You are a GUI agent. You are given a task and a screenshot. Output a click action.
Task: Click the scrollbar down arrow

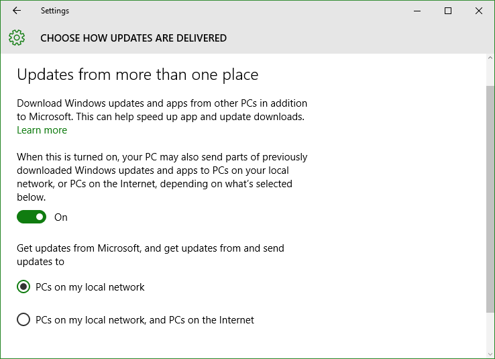[490, 354]
